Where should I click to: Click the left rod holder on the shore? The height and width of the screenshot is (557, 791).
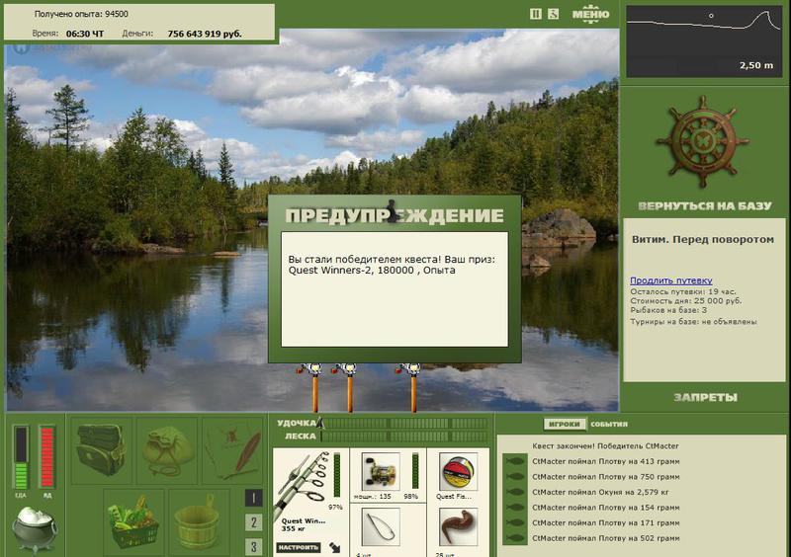[314, 387]
